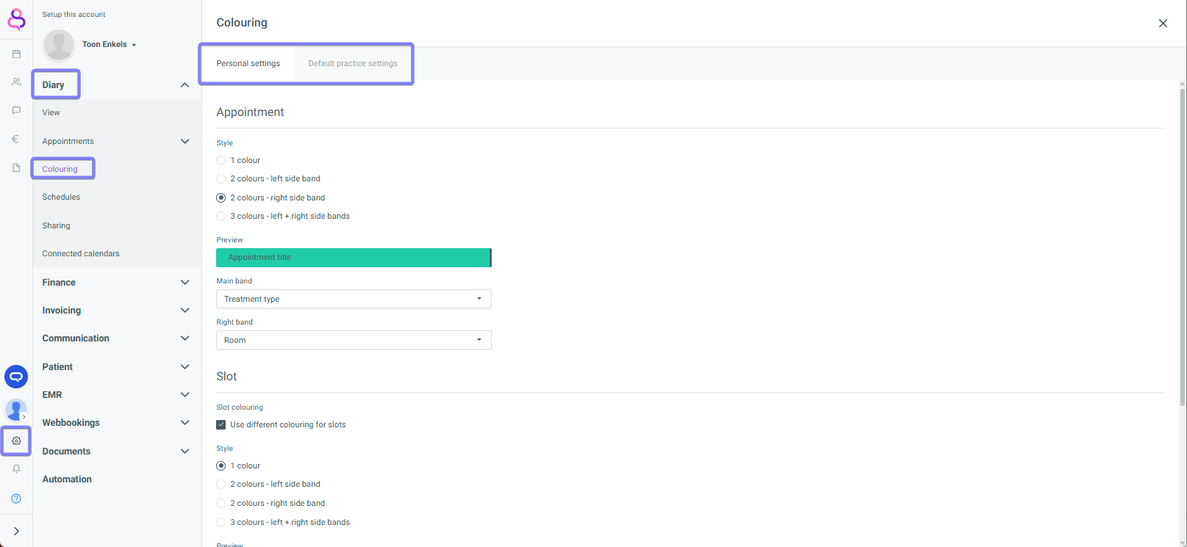Open the help question mark icon
Screen dimensions: 1187x547
click(x=16, y=499)
